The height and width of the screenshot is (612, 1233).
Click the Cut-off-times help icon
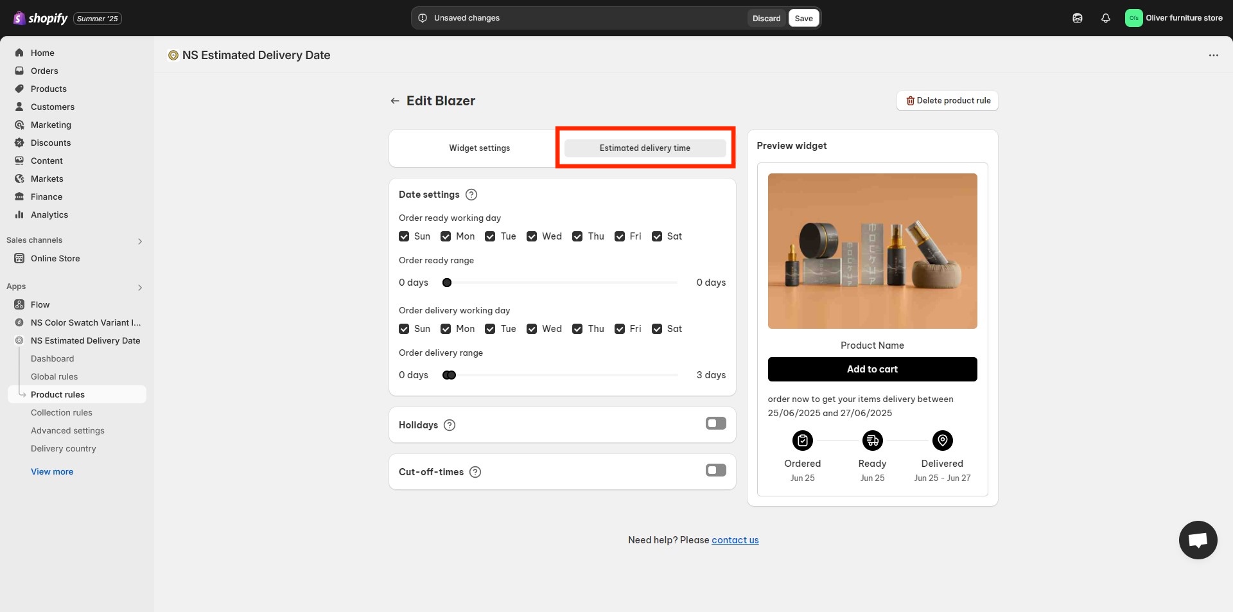(x=475, y=472)
